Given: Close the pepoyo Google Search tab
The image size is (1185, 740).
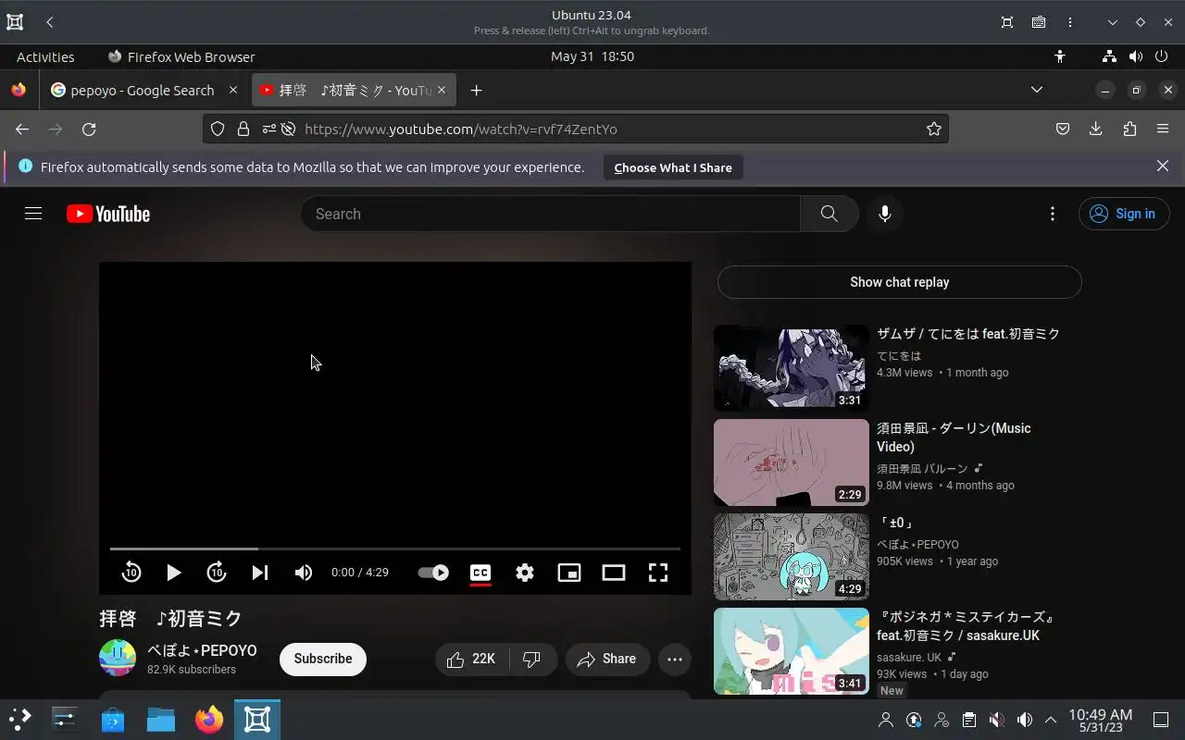Looking at the screenshot, I should click(233, 90).
